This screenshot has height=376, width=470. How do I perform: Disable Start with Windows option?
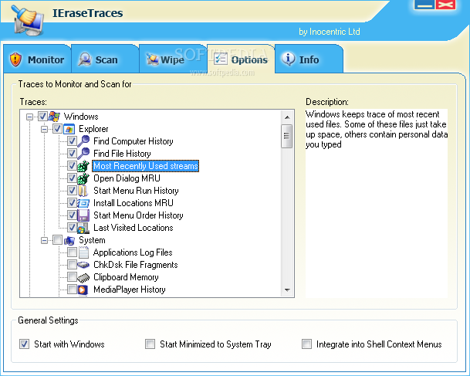24,344
